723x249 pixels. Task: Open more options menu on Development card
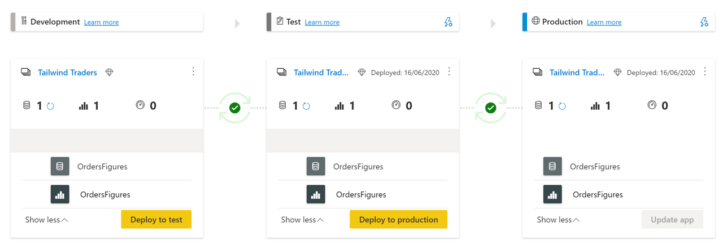click(x=193, y=72)
